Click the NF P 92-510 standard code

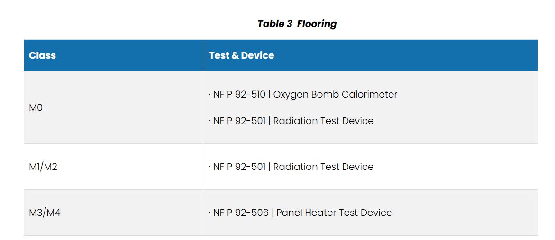coord(239,94)
